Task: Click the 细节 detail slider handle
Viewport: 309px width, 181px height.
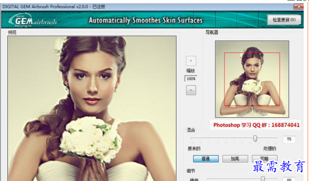Action: click(262, 179)
